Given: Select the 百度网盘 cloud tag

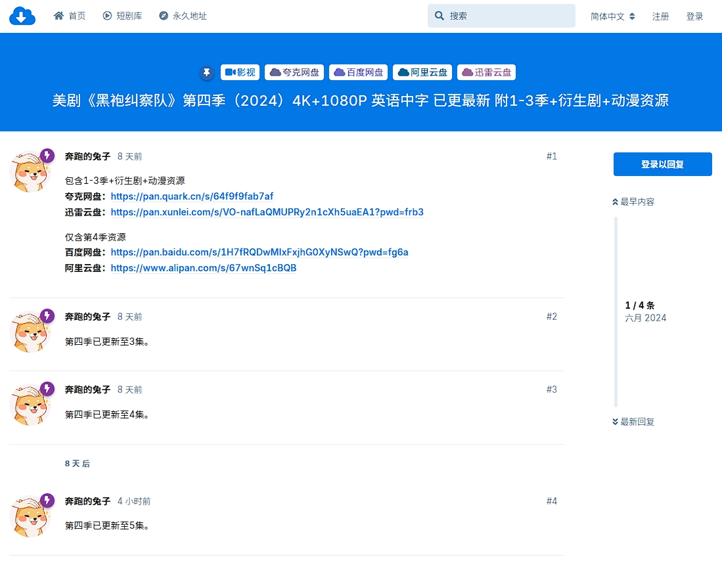Looking at the screenshot, I should pyautogui.click(x=359, y=72).
